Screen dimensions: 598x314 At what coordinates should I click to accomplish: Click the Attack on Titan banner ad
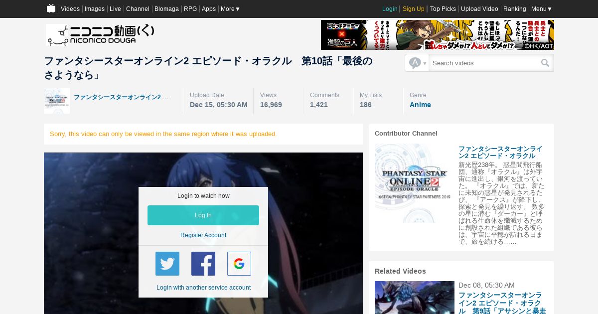[438, 35]
